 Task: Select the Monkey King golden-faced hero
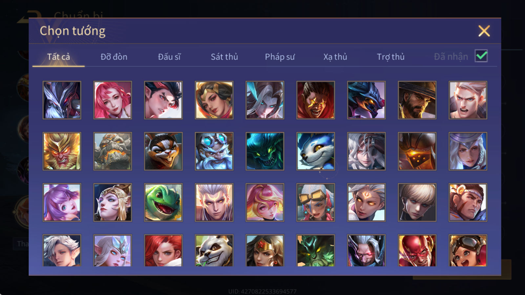tap(62, 151)
